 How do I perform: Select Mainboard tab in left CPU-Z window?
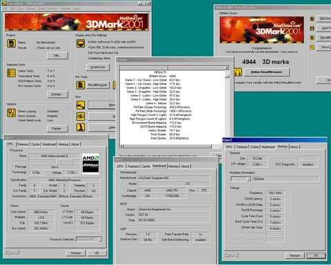point(49,144)
